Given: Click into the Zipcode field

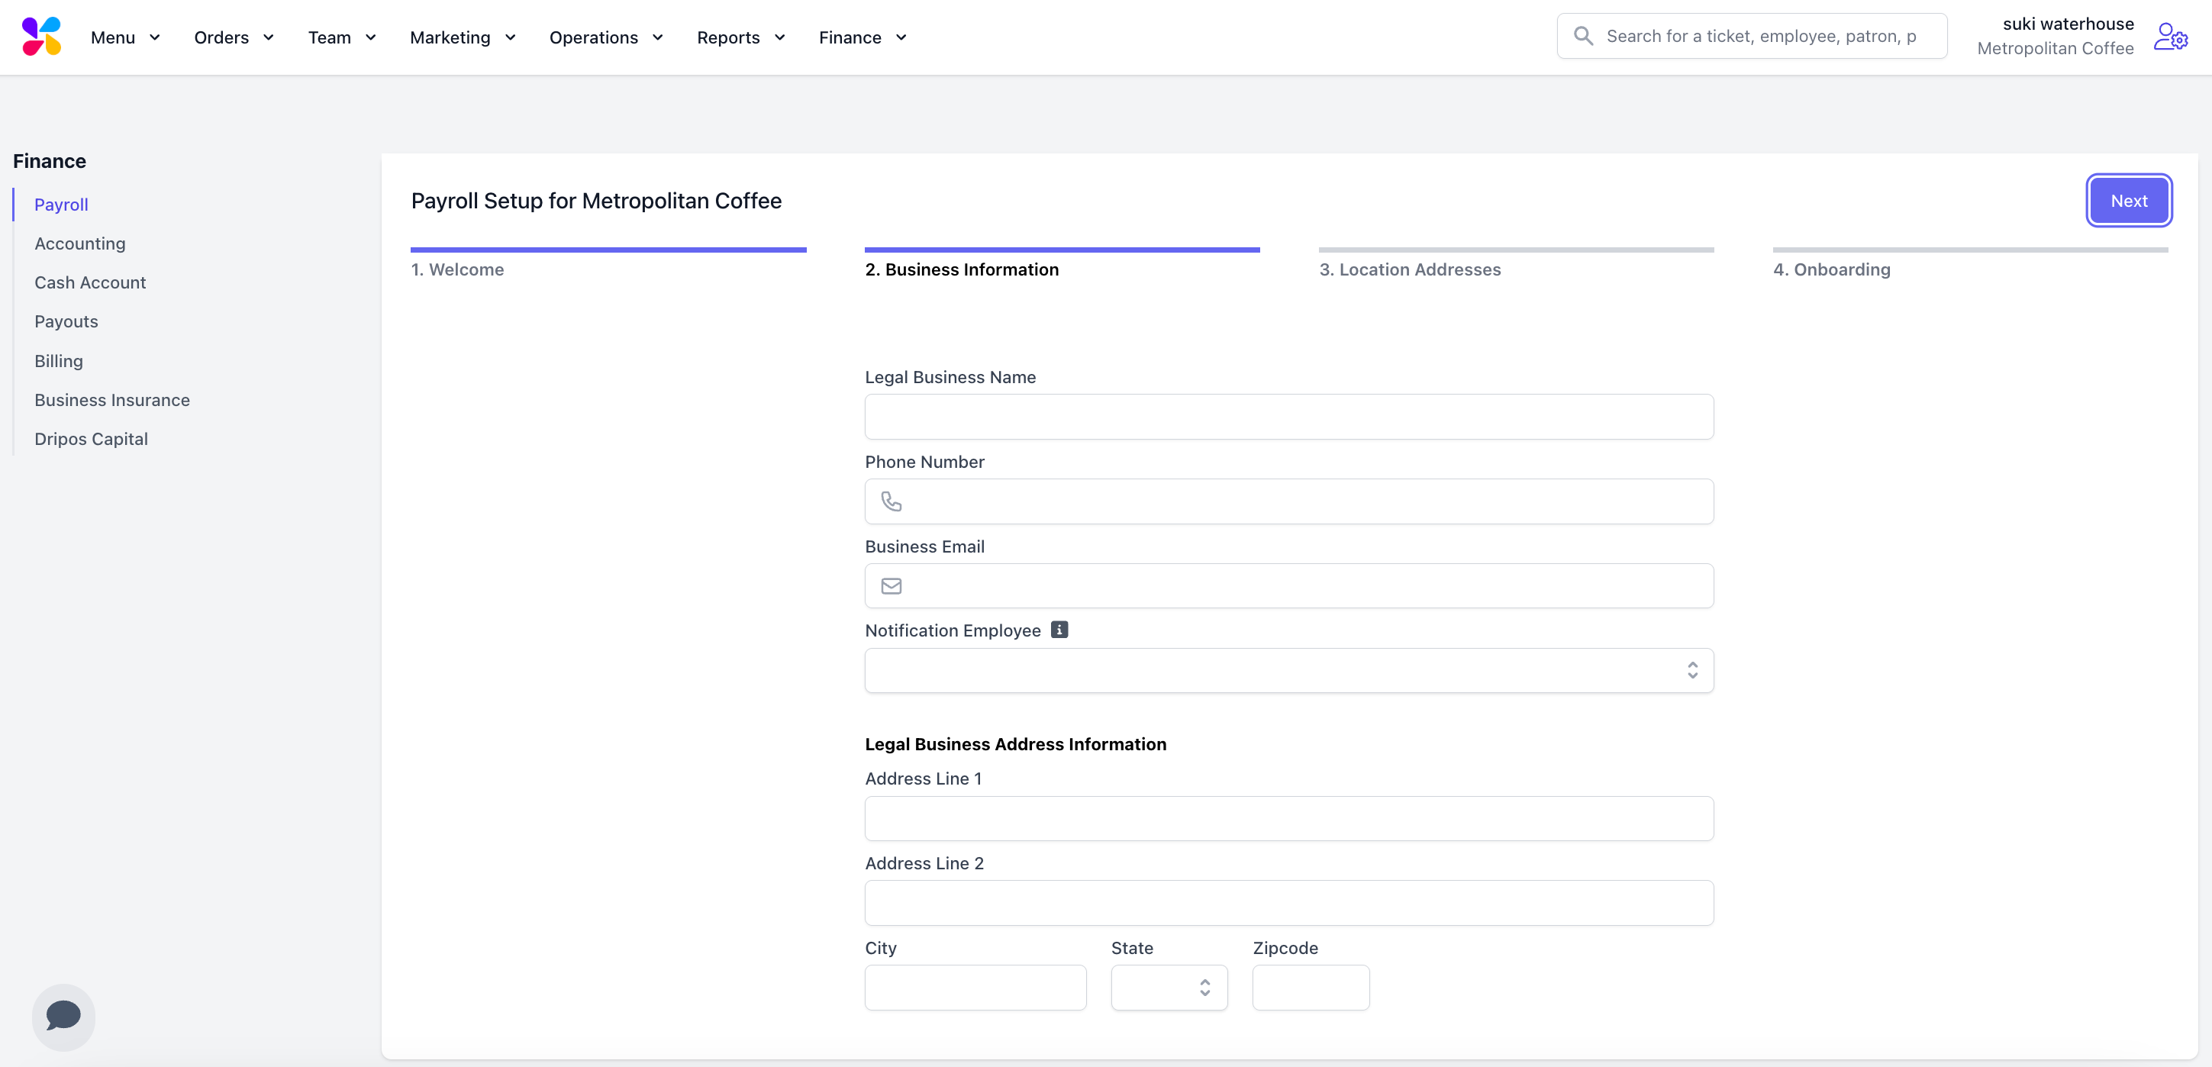Looking at the screenshot, I should (x=1310, y=987).
